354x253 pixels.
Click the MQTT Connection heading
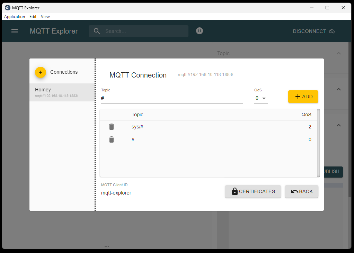138,75
